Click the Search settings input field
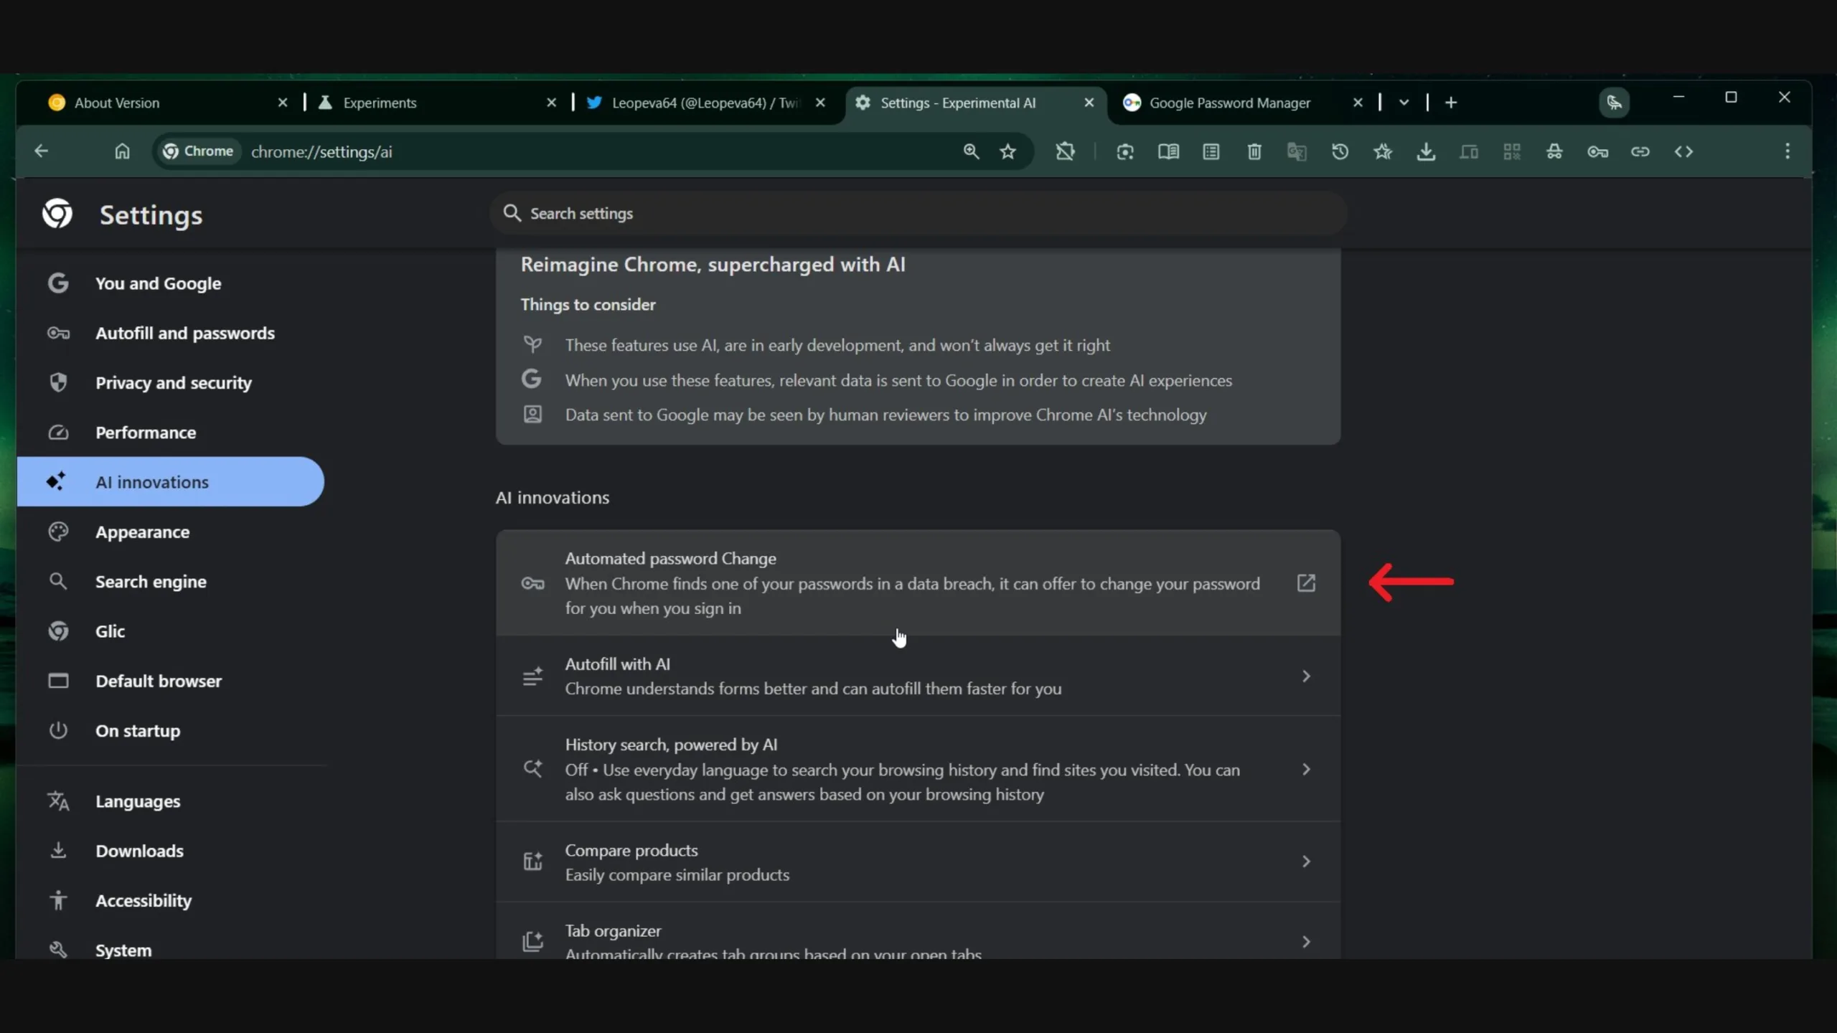 pyautogui.click(x=918, y=213)
